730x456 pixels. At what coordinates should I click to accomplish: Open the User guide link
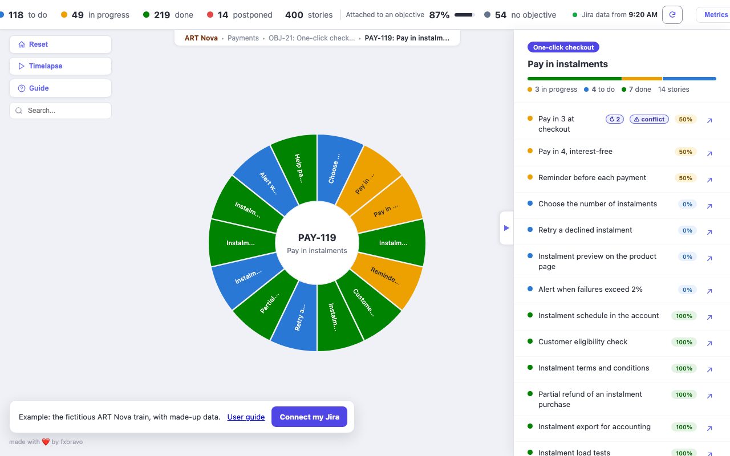[x=246, y=417]
